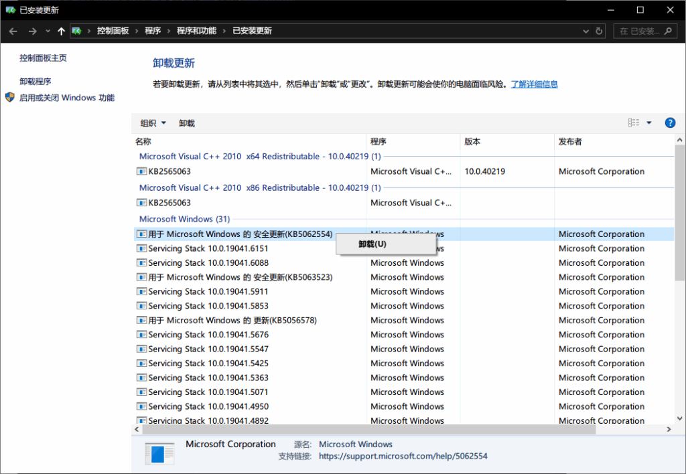The width and height of the screenshot is (686, 474).
Task: Sort by 名称 column header
Action: [249, 142]
